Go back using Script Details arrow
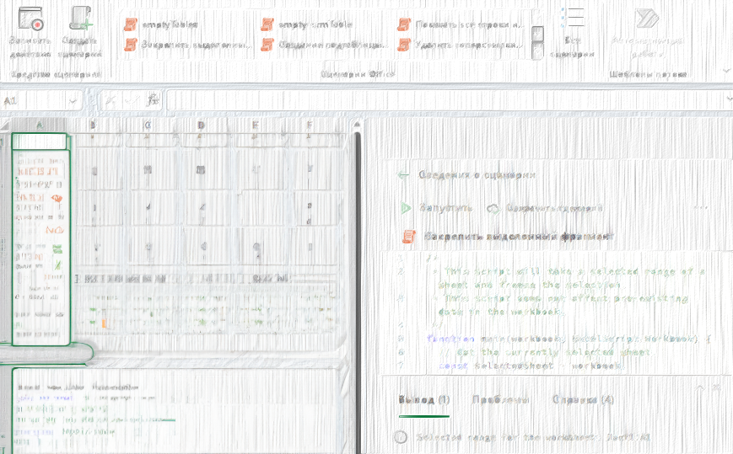This screenshot has width=733, height=454. click(403, 175)
